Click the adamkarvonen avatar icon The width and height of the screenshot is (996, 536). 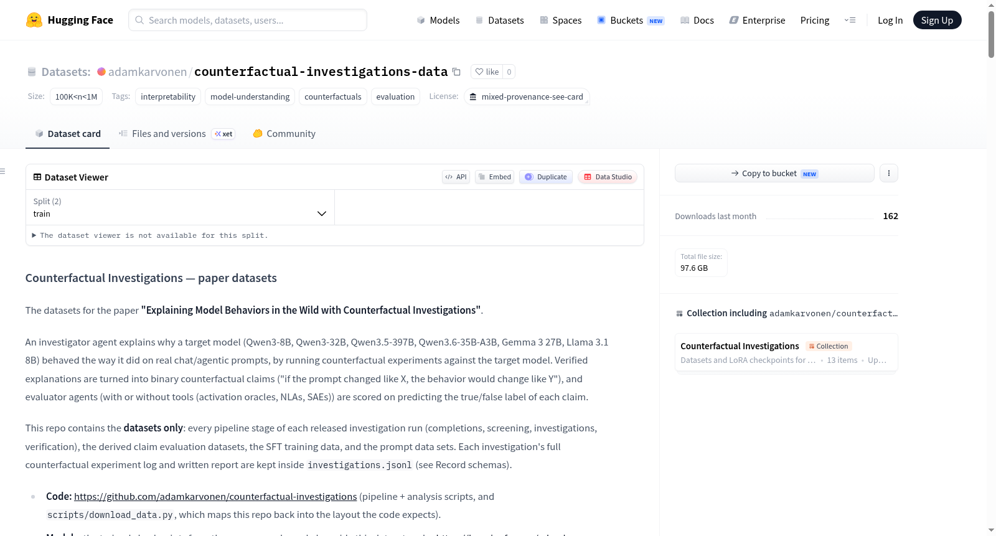101,72
